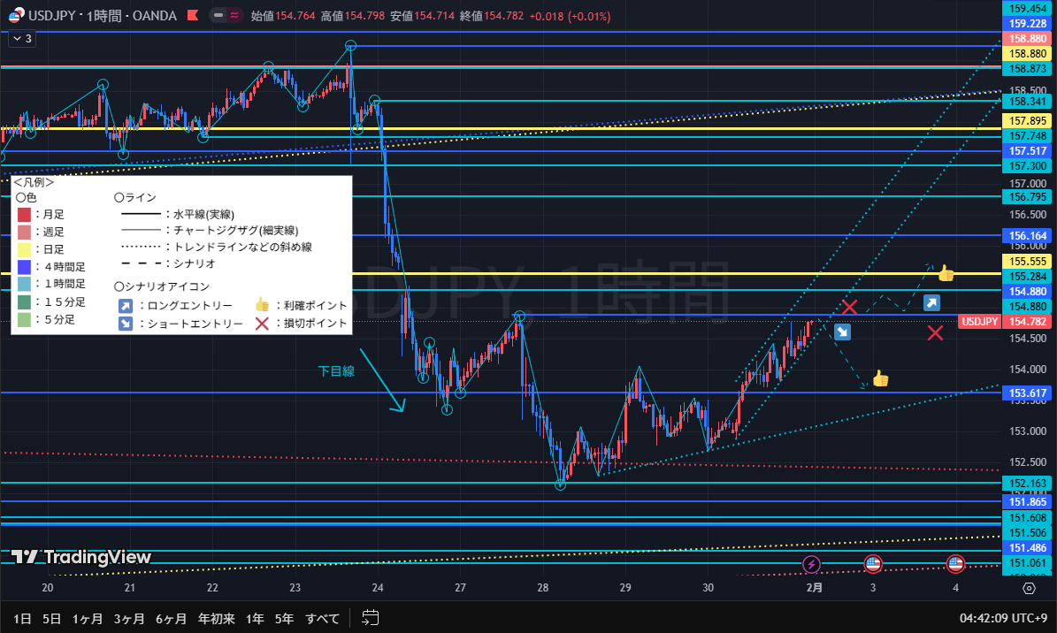1057x633 pixels.
Task: Switch range to 年初来
Action: coord(217,618)
